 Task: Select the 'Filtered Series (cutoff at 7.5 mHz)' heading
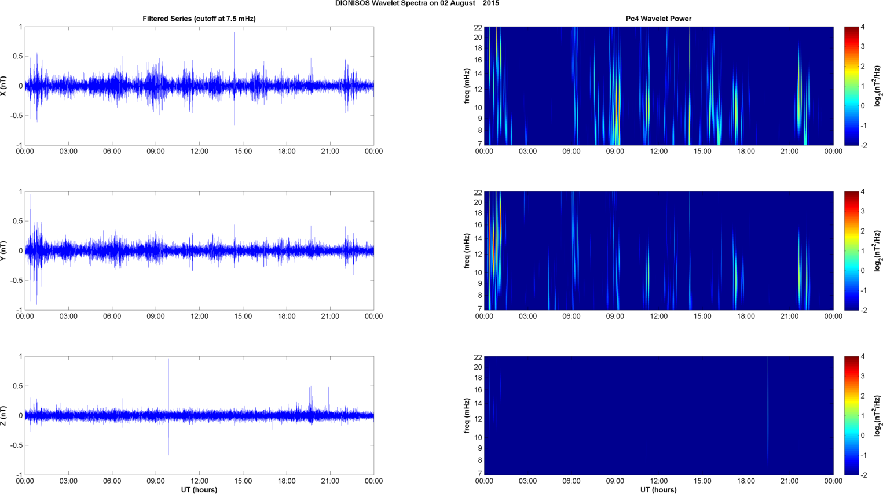coord(199,19)
